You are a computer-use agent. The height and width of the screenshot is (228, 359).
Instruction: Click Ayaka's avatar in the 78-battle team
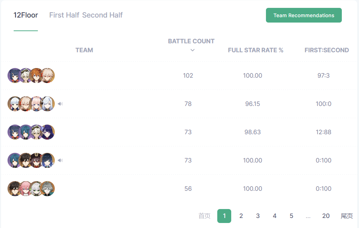[14, 104]
